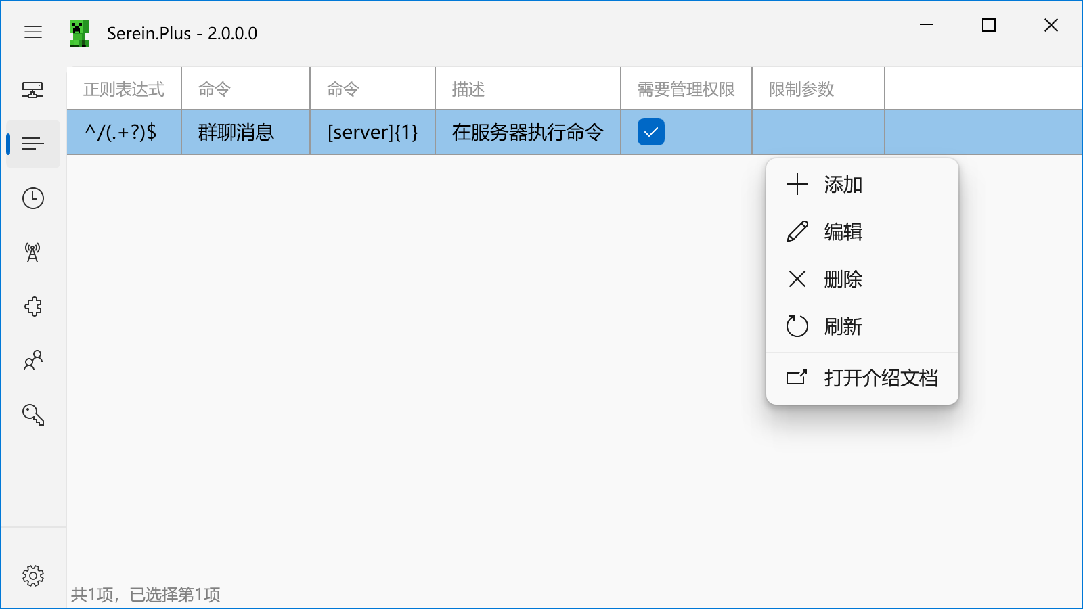The image size is (1083, 609).
Task: Click the pencil icon beside 编辑
Action: 797,231
